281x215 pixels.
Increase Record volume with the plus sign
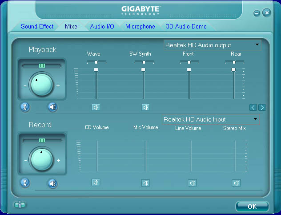coord(58,160)
